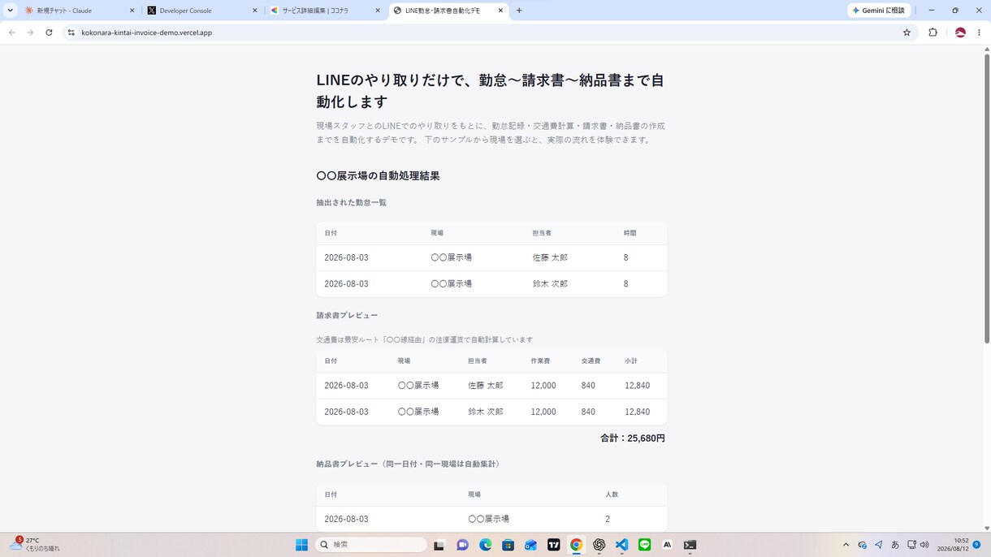
Task: Click the 合計:25,680円 total
Action: 633,438
